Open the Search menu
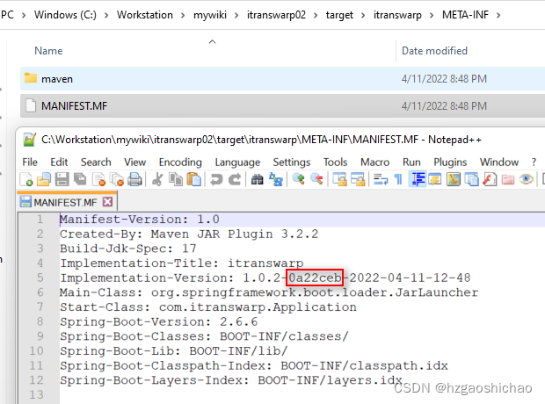 (x=96, y=162)
